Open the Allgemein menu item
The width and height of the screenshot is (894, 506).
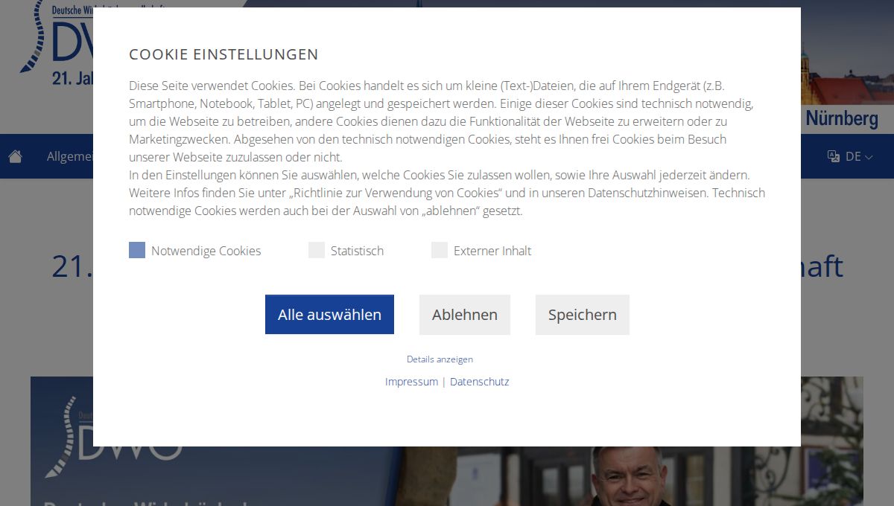tap(70, 156)
